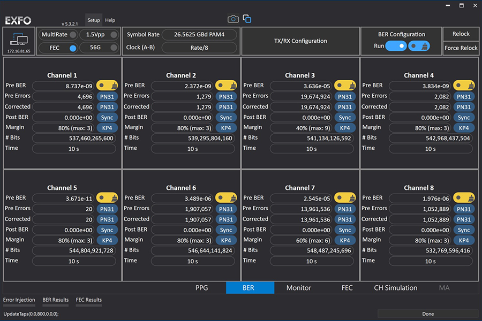482x321 pixels.
Task: Disable the FEC radio option
Action: click(73, 48)
